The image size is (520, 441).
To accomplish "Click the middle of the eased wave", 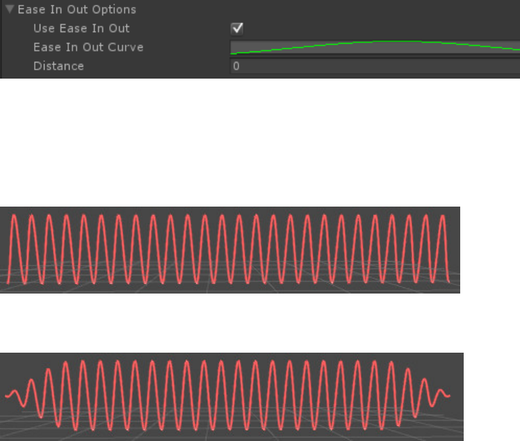I will pos(231,394).
